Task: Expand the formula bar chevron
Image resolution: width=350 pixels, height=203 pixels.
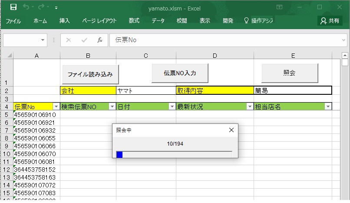Action: pyautogui.click(x=343, y=40)
